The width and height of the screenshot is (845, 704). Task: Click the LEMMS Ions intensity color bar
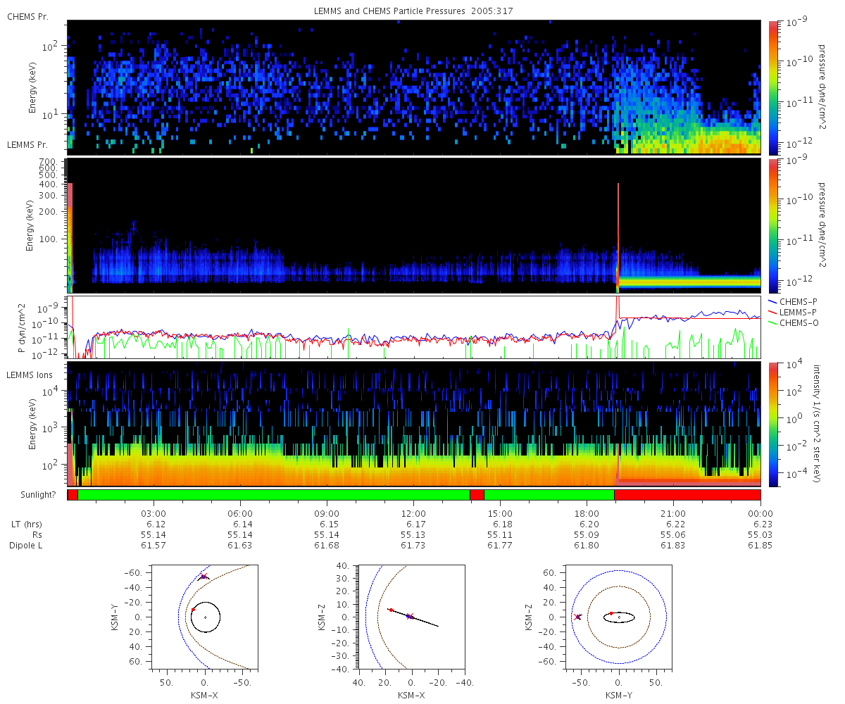point(772,424)
